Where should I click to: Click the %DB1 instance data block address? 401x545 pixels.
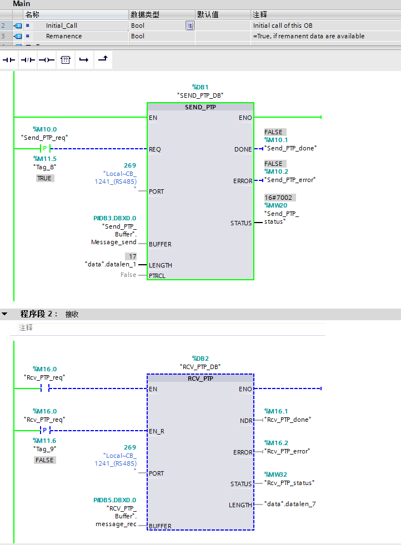[x=200, y=87]
